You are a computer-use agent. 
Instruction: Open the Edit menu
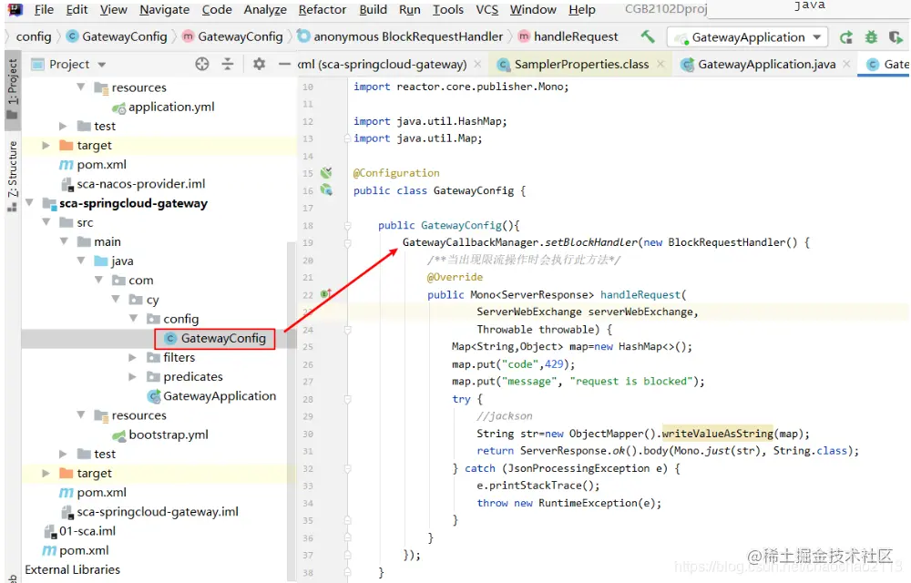click(77, 9)
